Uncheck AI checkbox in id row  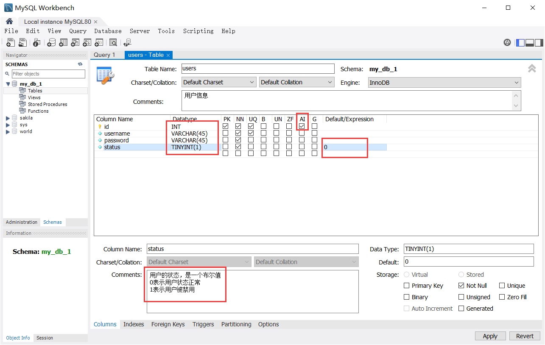pyautogui.click(x=302, y=126)
